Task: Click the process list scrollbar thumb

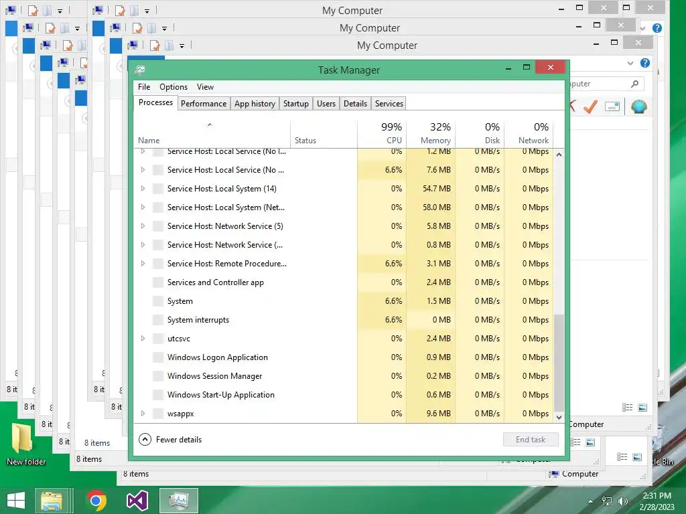Action: tap(559, 362)
